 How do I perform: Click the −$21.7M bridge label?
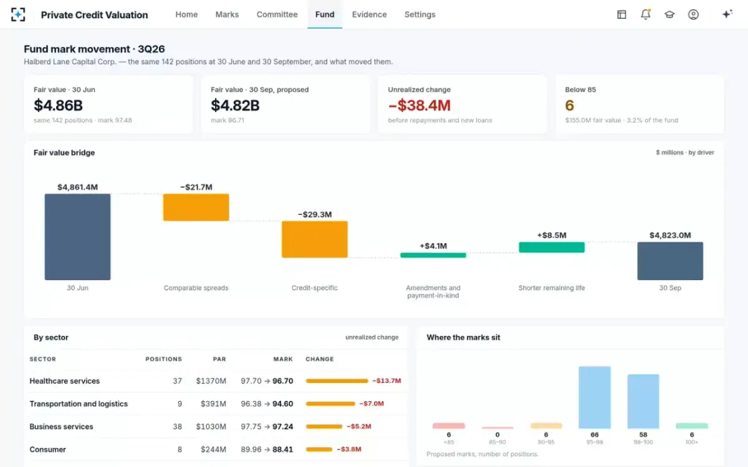(x=196, y=187)
